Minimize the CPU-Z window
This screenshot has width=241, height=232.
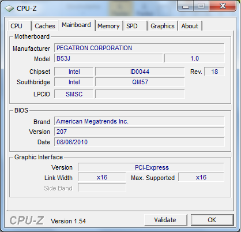(186, 6)
